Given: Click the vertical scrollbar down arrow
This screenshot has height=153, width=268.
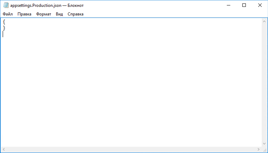Looking at the screenshot, I should click(264, 144).
